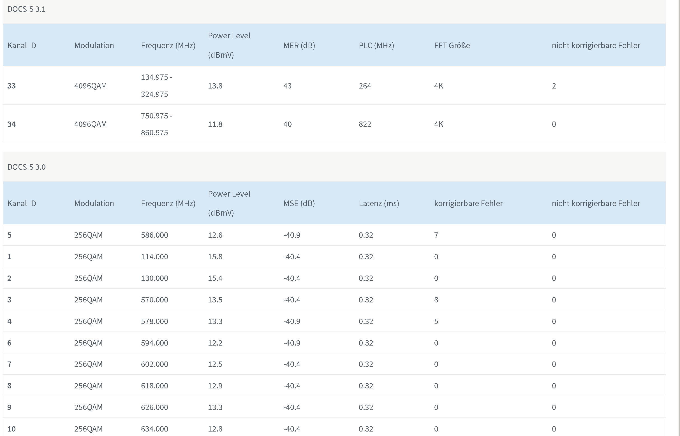The height and width of the screenshot is (436, 680).
Task: Click the Latenz (ms) column header
Action: point(379,203)
